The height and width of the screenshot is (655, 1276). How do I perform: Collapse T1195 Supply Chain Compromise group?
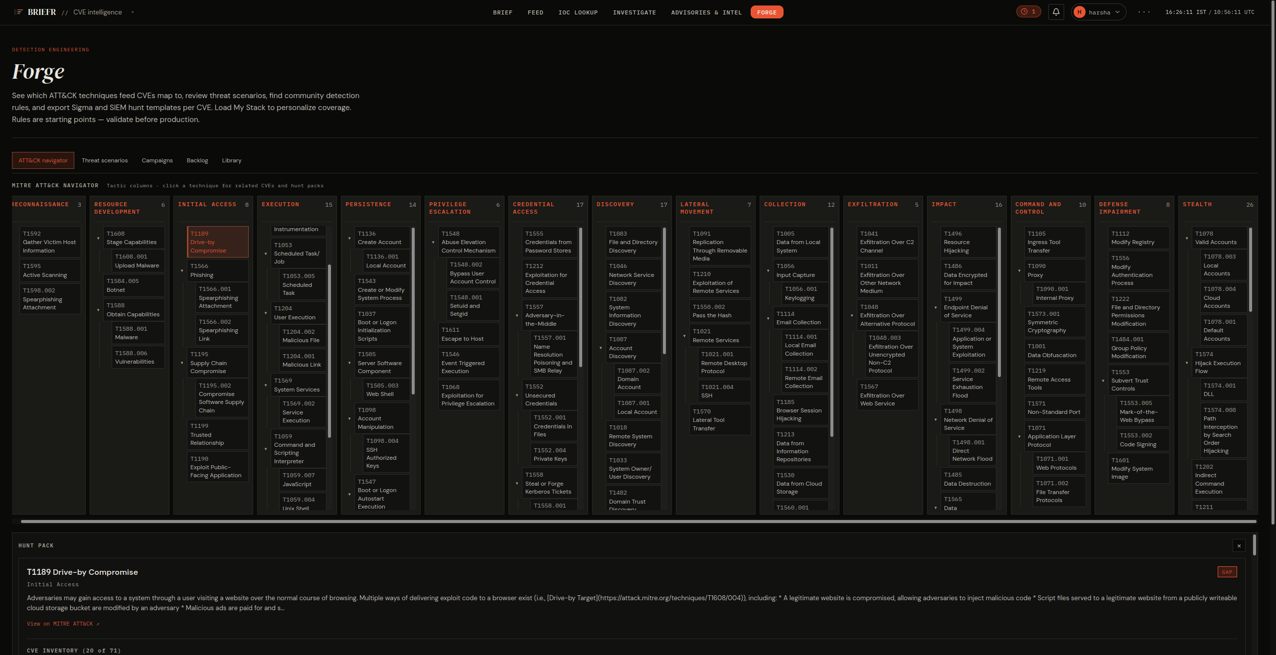(x=182, y=363)
